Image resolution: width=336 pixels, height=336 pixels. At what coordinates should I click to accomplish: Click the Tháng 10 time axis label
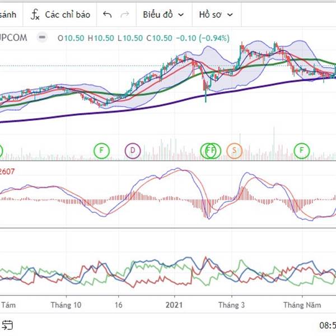coord(66,305)
